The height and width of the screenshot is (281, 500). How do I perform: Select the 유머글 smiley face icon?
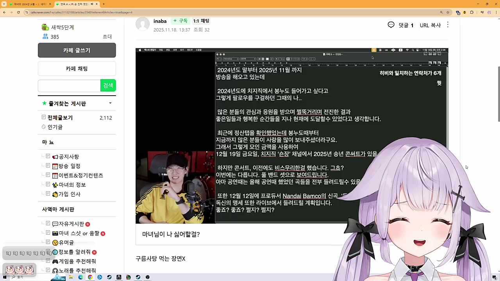(55, 242)
